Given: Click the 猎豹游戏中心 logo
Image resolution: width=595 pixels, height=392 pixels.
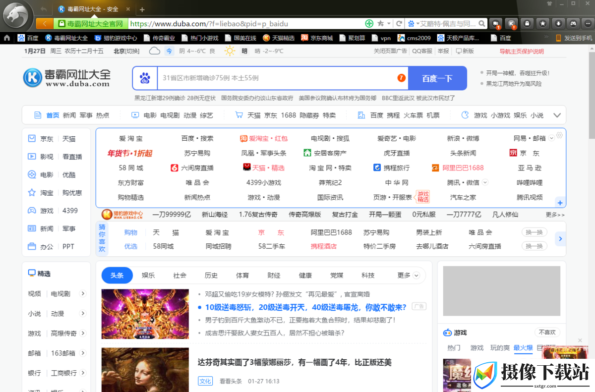Looking at the screenshot, I should [x=122, y=215].
